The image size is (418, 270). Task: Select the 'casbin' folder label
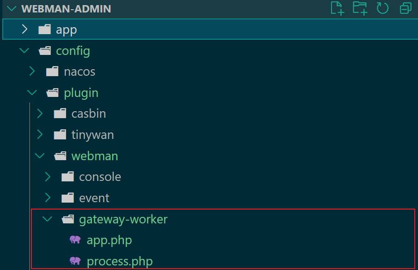(x=88, y=114)
